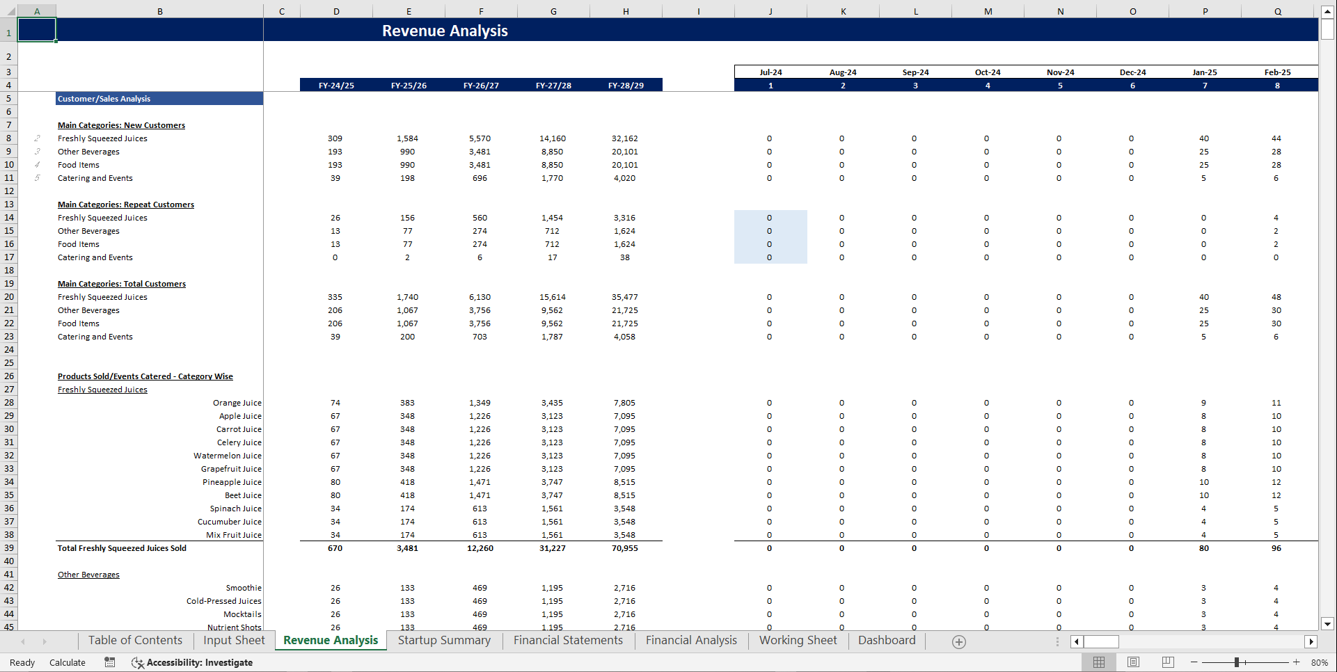Click the horizontal scrollbar right arrow

point(1312,641)
